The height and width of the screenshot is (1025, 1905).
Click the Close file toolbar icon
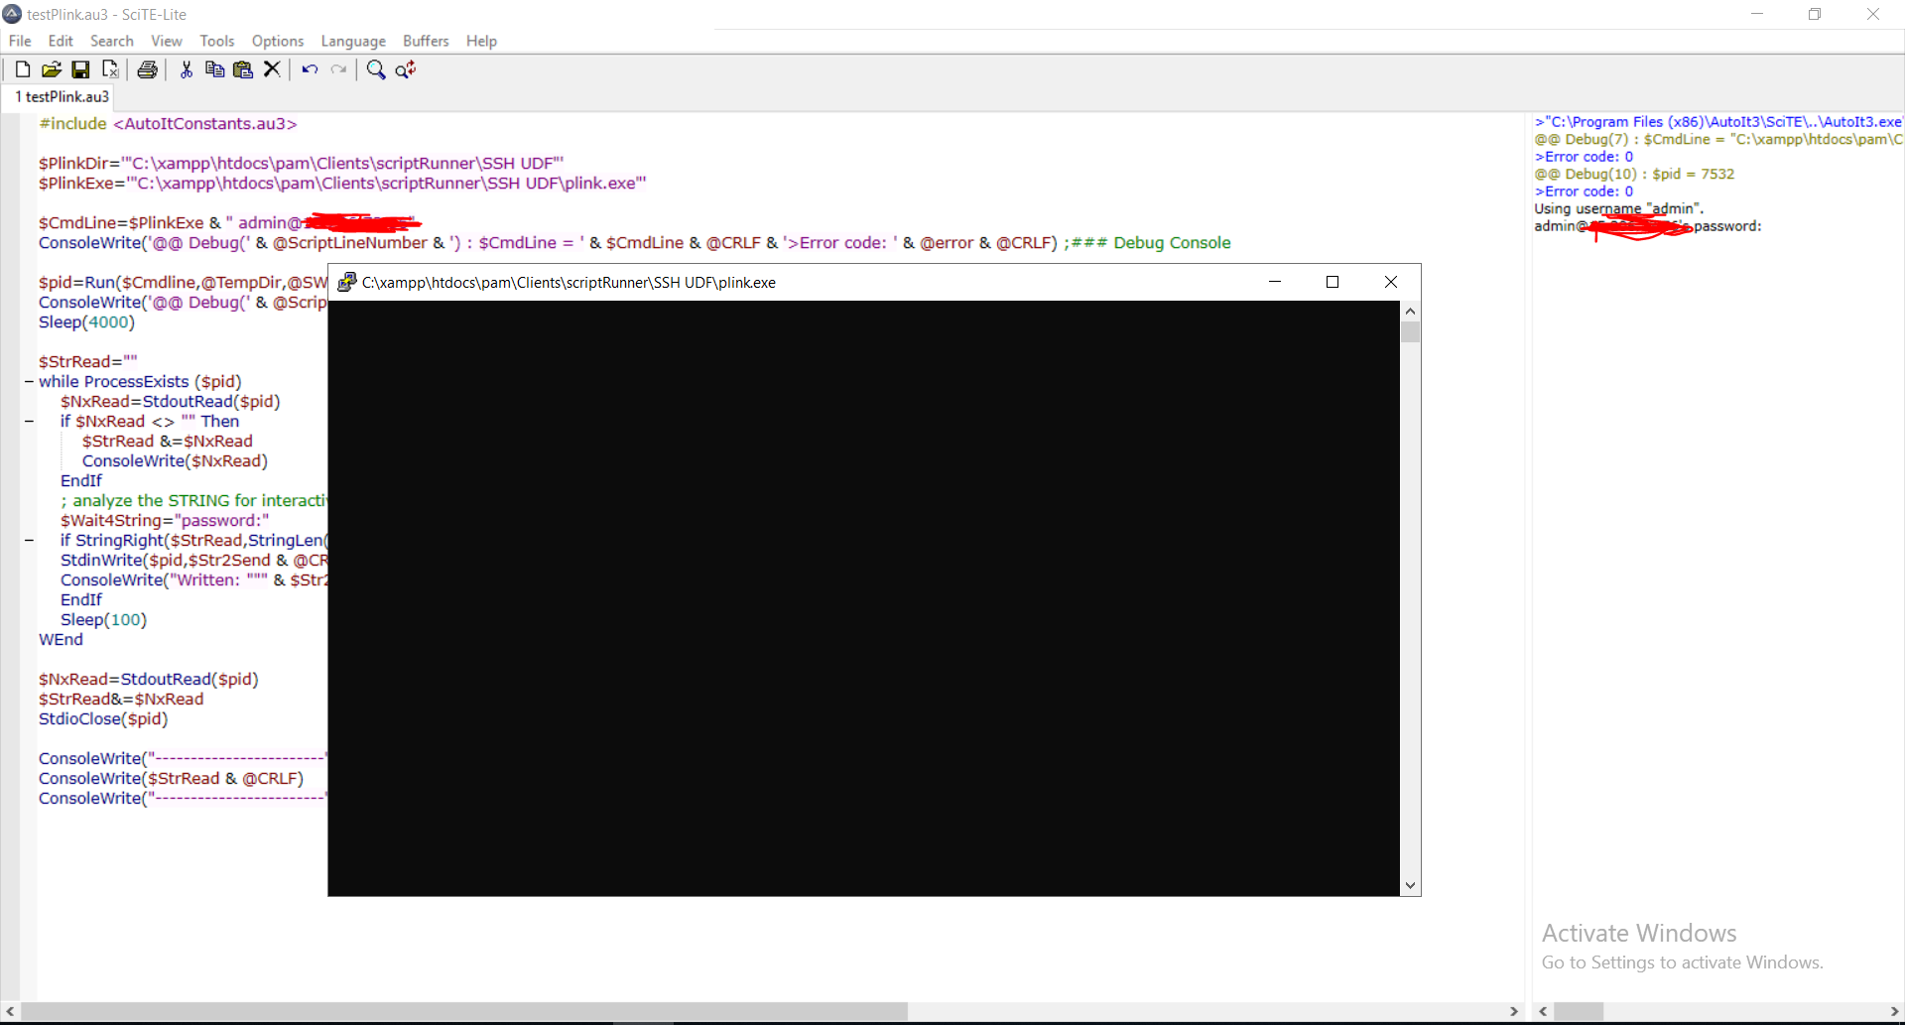[x=110, y=69]
